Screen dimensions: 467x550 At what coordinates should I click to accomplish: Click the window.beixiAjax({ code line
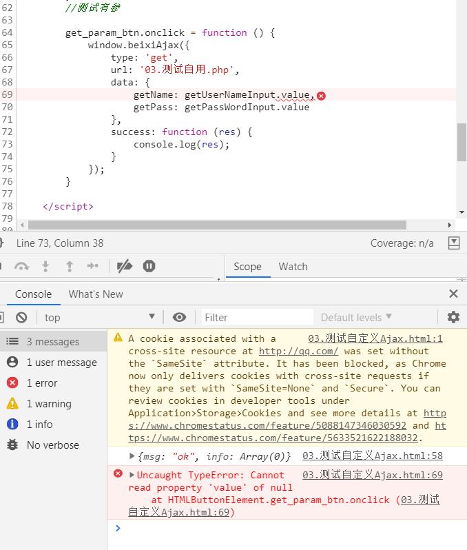point(139,45)
